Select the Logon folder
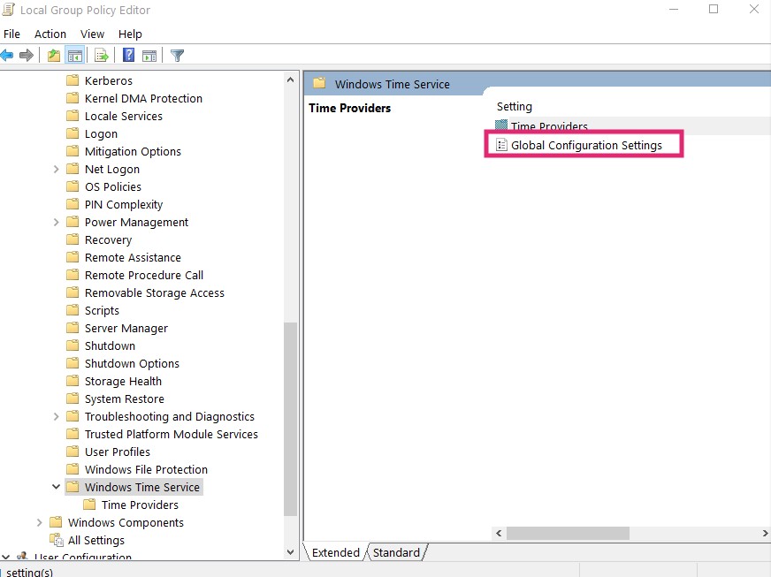The height and width of the screenshot is (577, 771). point(101,133)
